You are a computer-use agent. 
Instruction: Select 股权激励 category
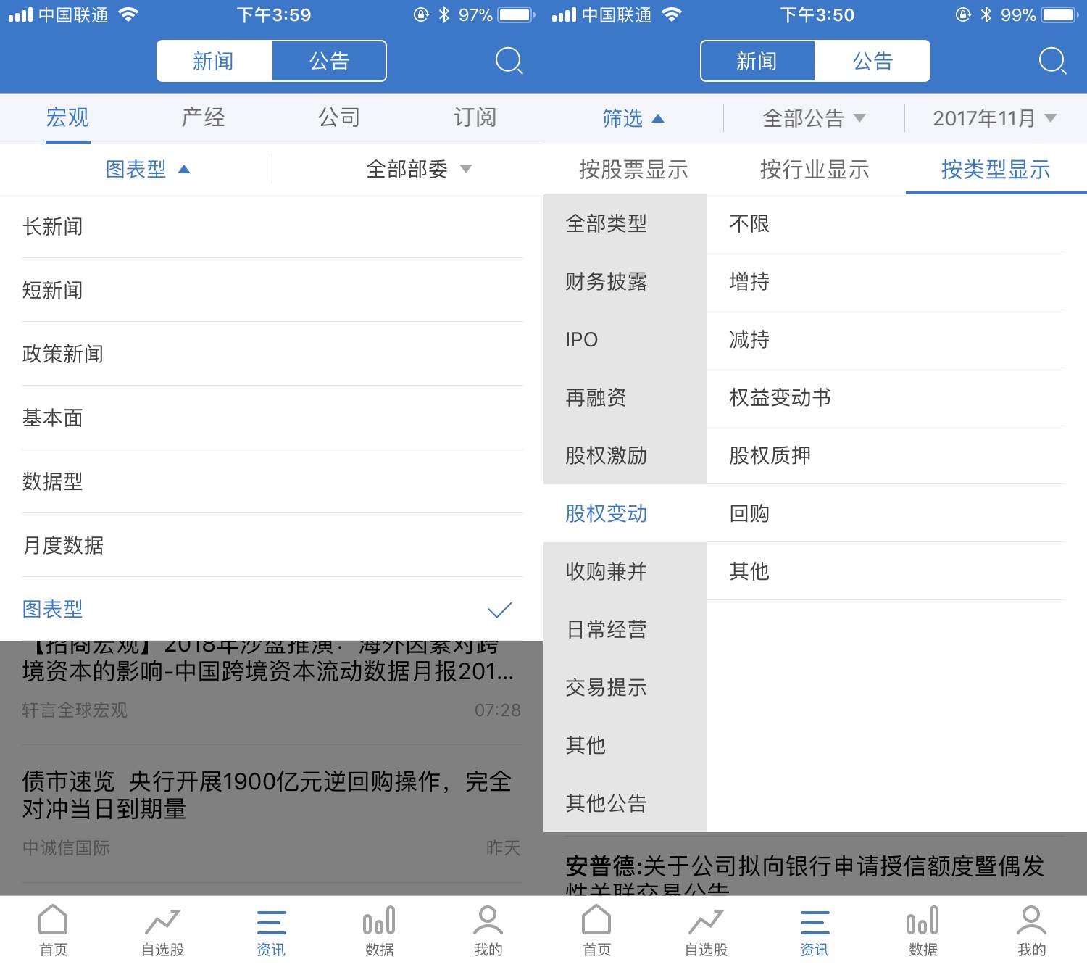(x=625, y=455)
